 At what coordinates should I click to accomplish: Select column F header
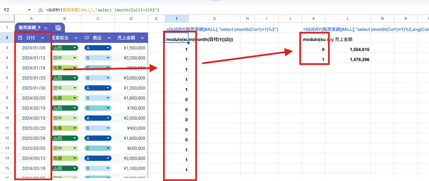point(177,19)
